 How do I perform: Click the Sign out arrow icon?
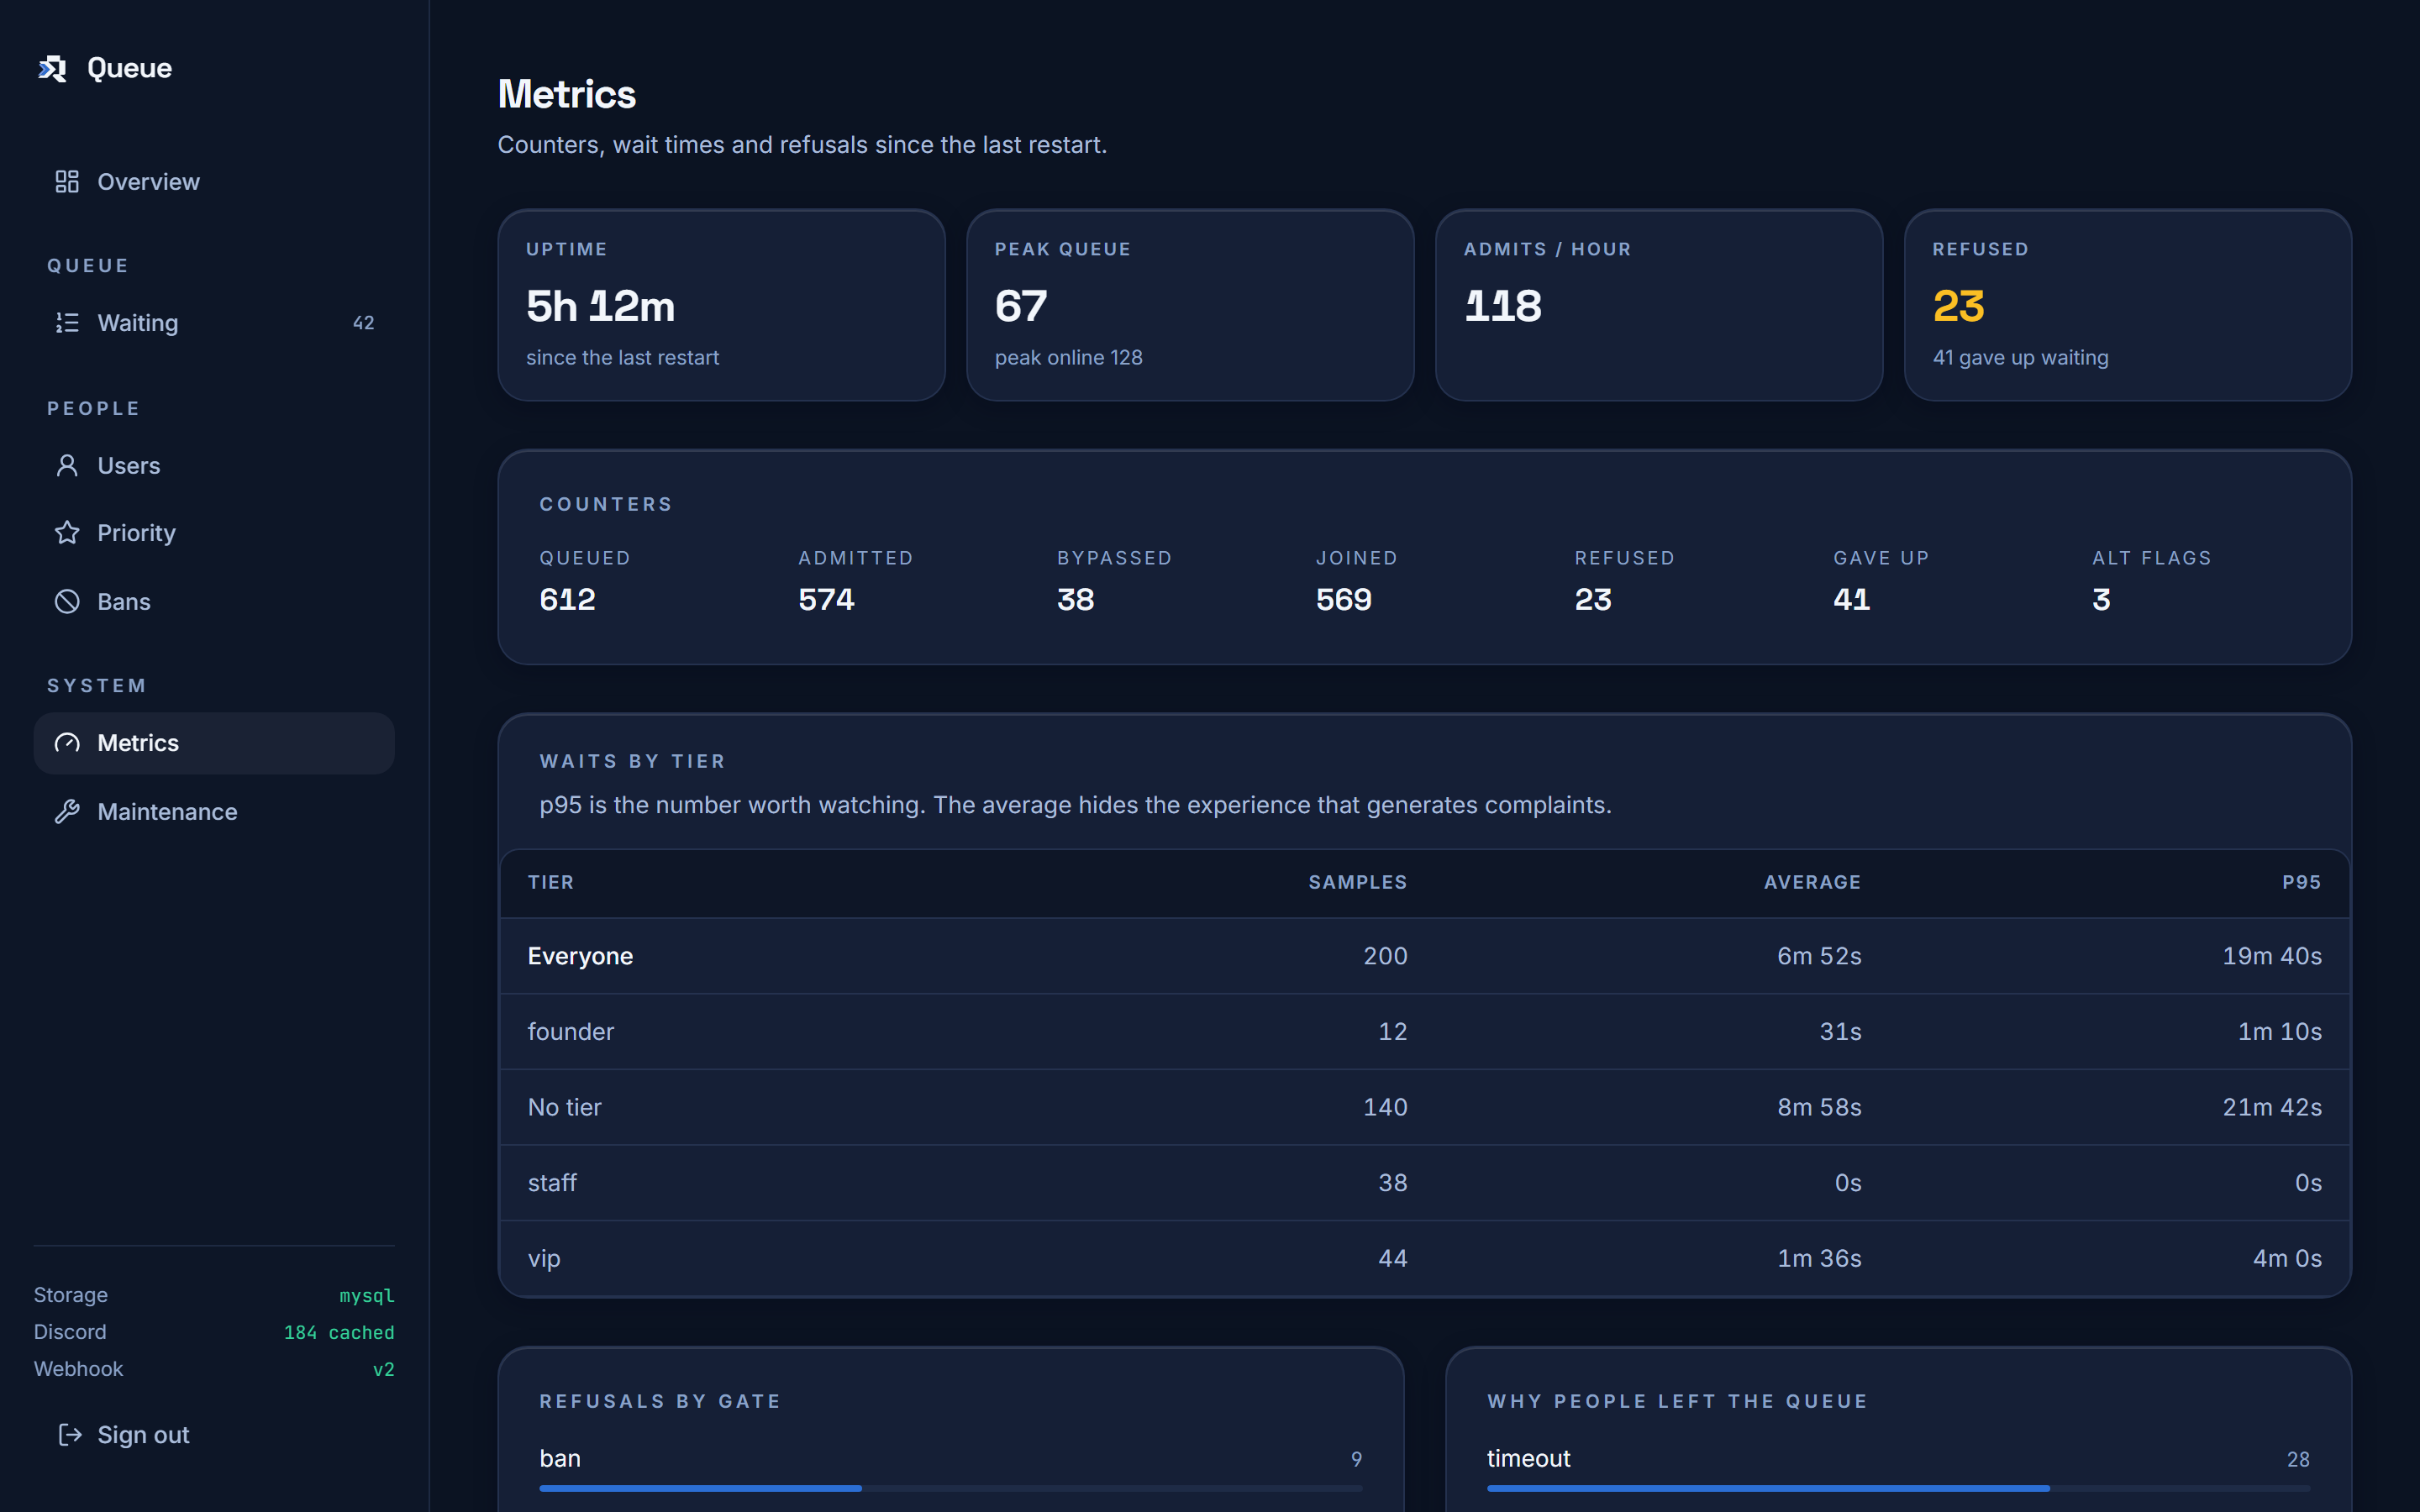click(70, 1434)
